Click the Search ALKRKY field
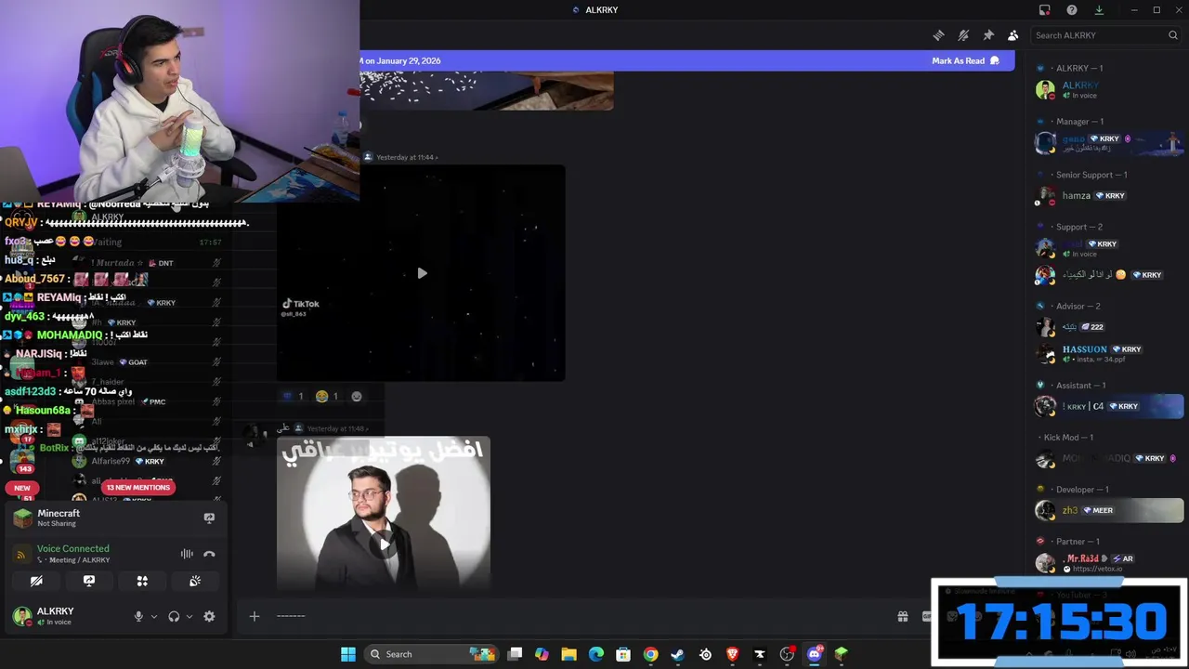 click(x=1105, y=35)
